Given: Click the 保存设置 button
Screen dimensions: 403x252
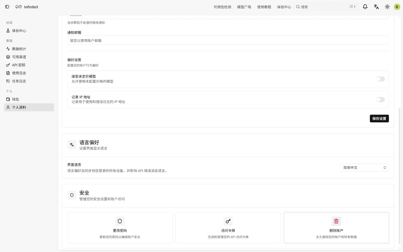Looking at the screenshot, I should (379, 118).
